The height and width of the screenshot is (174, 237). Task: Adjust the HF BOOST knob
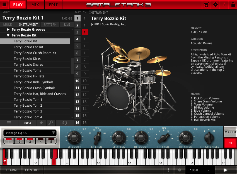[141, 138]
